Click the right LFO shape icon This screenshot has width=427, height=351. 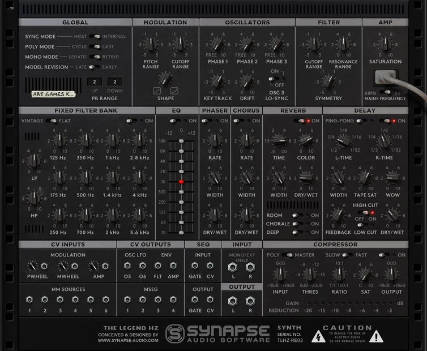click(x=174, y=91)
